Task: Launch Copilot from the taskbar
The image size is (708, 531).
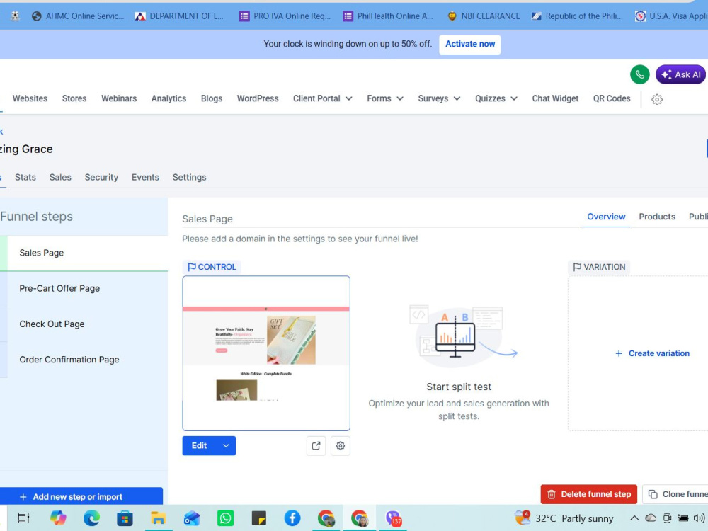Action: coord(58,518)
